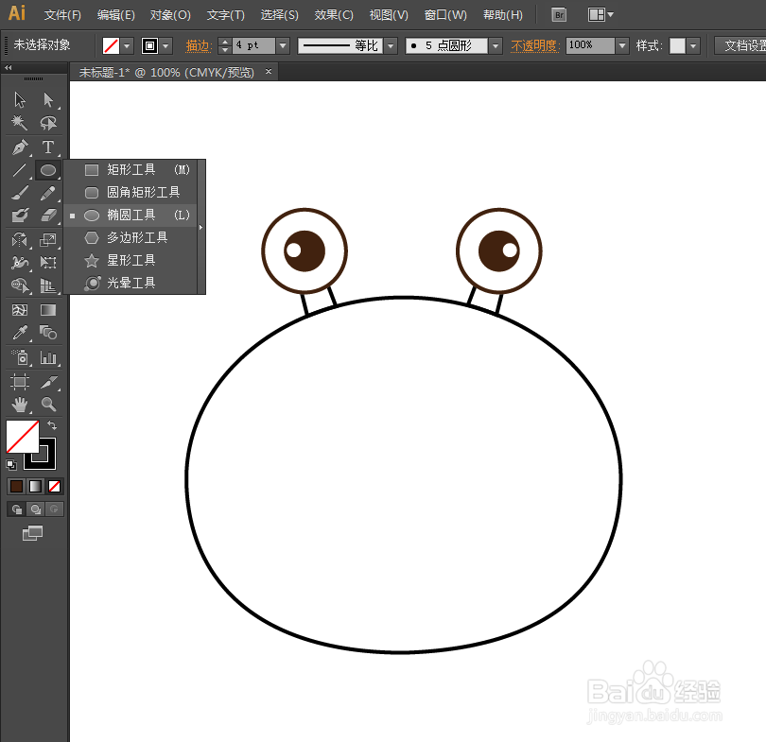Open the brush definition dropdown
766x742 pixels.
(496, 46)
